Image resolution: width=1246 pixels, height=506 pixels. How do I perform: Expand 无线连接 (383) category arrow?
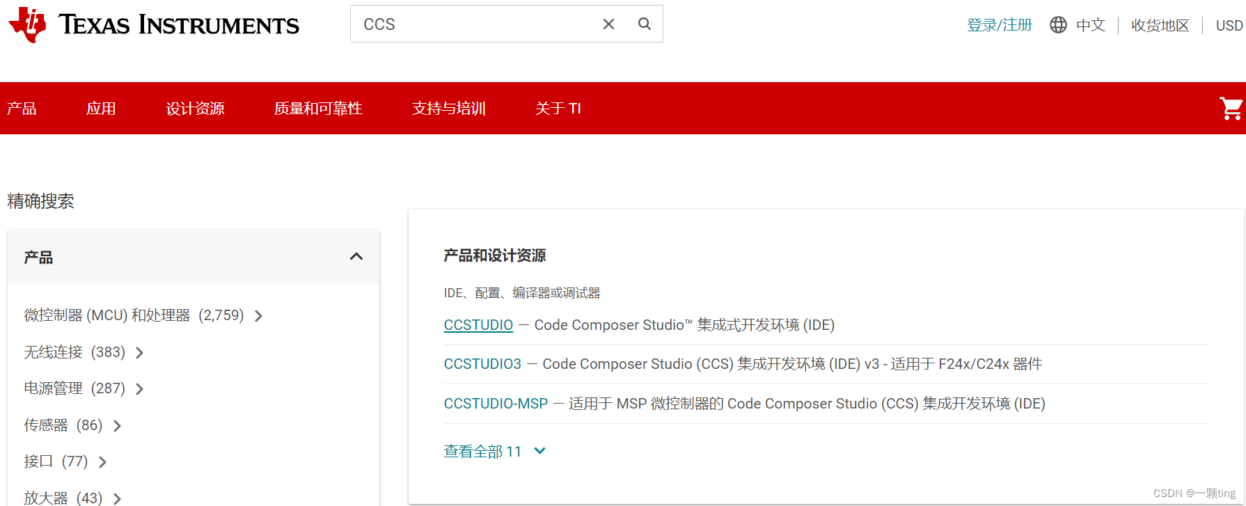coord(139,353)
